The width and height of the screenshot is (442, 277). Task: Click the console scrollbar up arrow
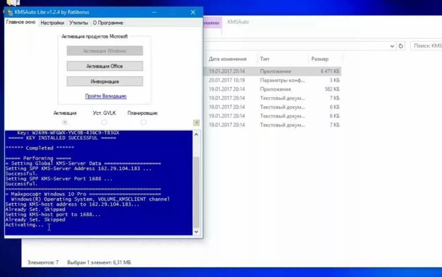(196, 134)
